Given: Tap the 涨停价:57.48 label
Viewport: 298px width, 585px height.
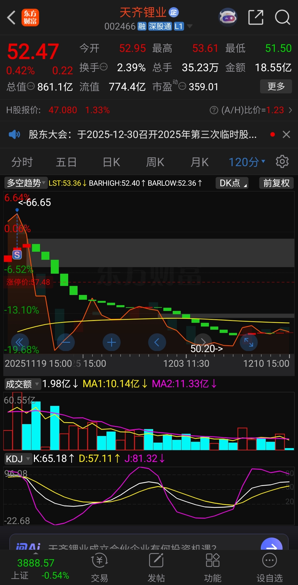Looking at the screenshot, I should 28,282.
